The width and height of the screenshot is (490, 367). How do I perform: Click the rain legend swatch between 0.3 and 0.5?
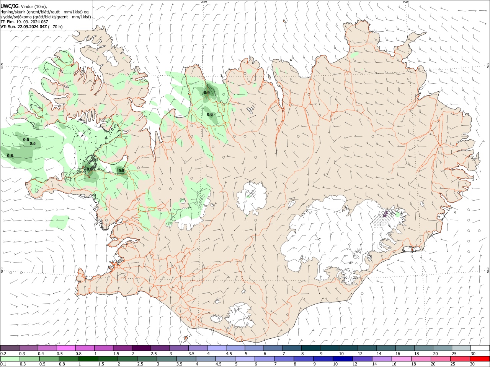pos(29,359)
